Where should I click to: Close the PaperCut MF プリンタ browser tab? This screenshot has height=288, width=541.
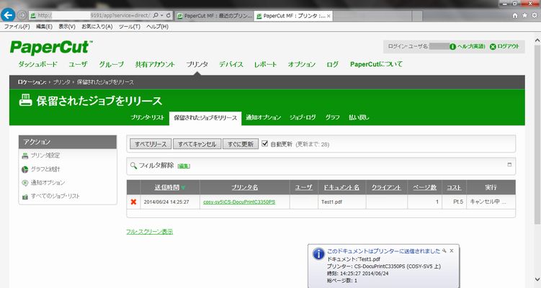[328, 16]
